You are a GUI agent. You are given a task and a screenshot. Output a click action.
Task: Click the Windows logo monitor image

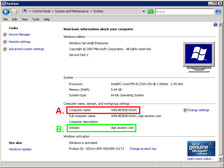[x=199, y=57]
